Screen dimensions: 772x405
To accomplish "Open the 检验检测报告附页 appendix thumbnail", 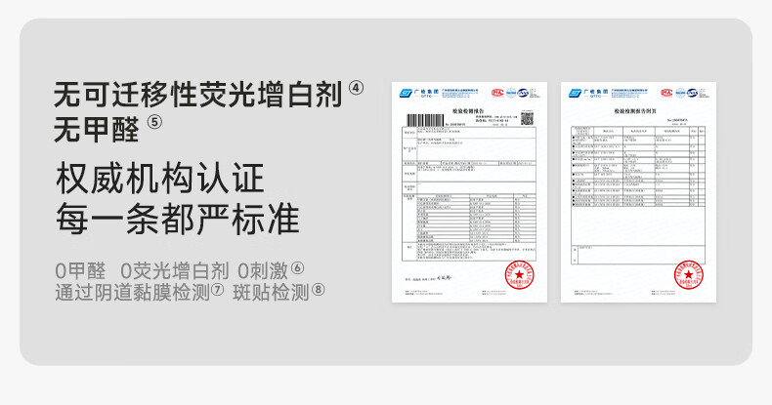I will pyautogui.click(x=638, y=192).
